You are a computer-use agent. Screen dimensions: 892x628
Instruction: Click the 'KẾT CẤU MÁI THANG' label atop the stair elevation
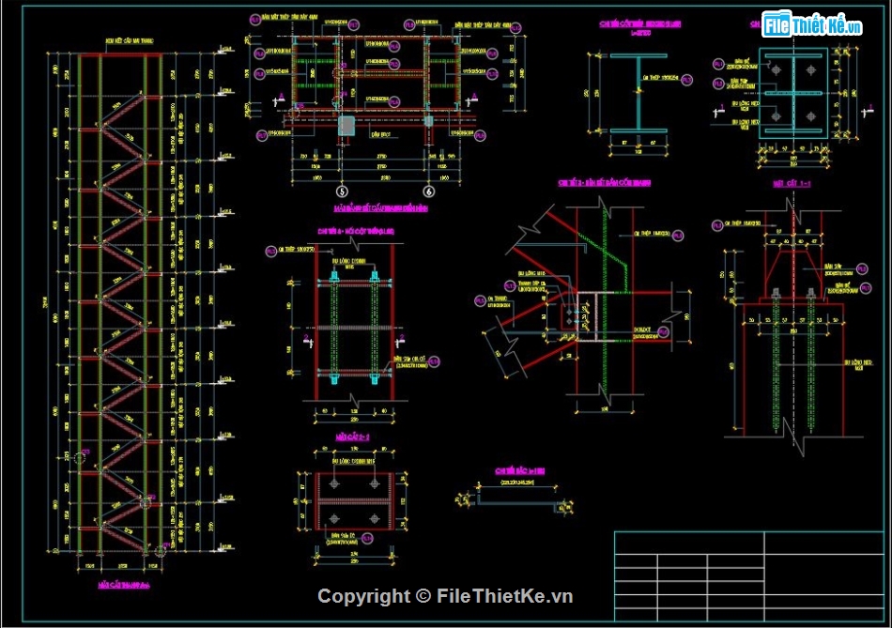(130, 41)
